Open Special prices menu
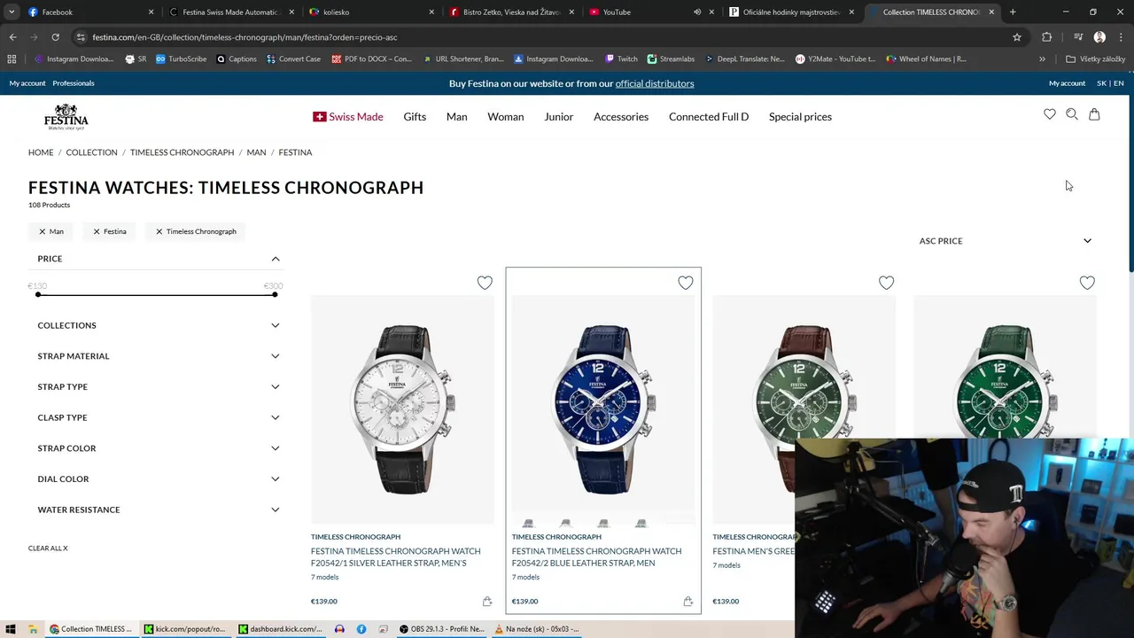The image size is (1134, 638). pyautogui.click(x=800, y=117)
